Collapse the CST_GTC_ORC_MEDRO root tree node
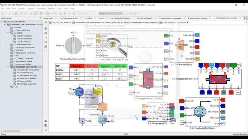The height and width of the screenshot is (139, 248). 2,22
